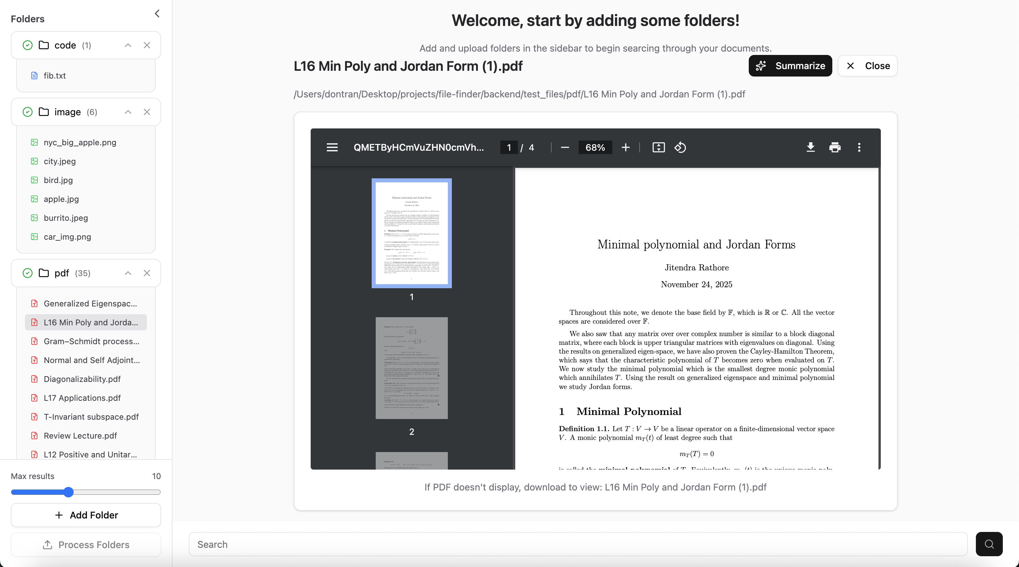1019x567 pixels.
Task: Collapse the Folders sidebar panel
Action: (157, 14)
